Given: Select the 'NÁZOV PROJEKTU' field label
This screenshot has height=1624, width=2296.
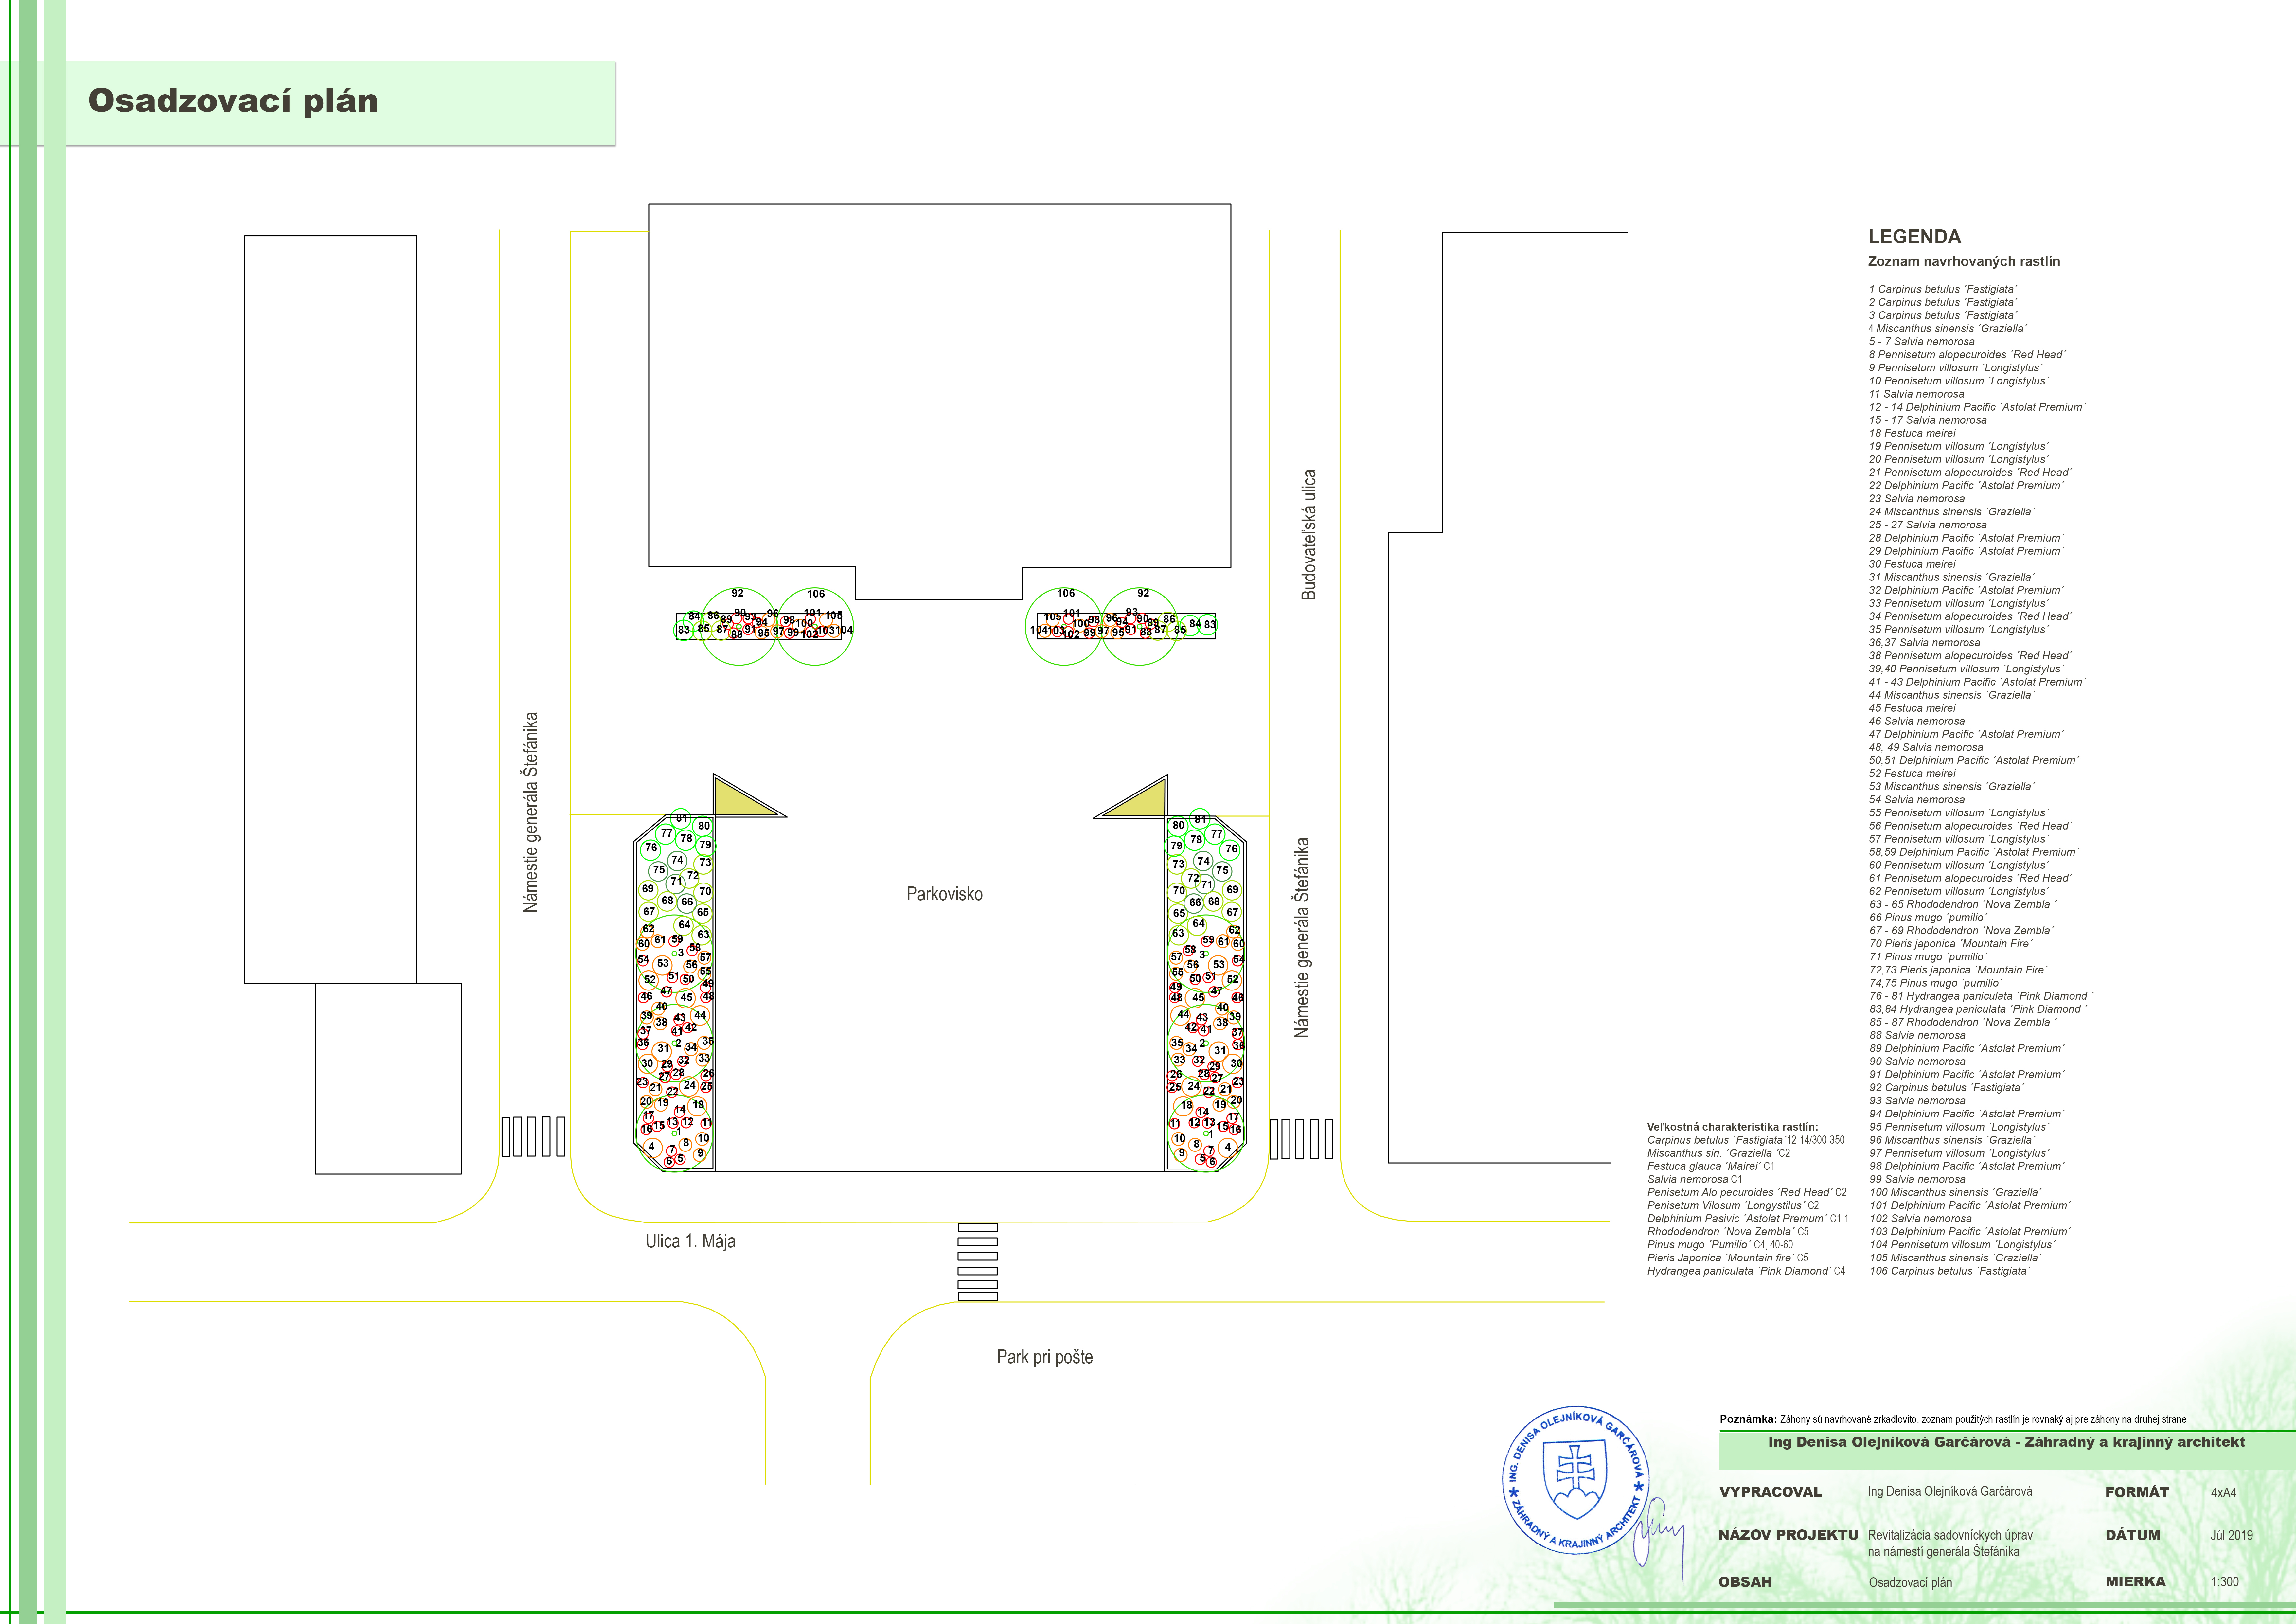Looking at the screenshot, I should [1788, 1535].
